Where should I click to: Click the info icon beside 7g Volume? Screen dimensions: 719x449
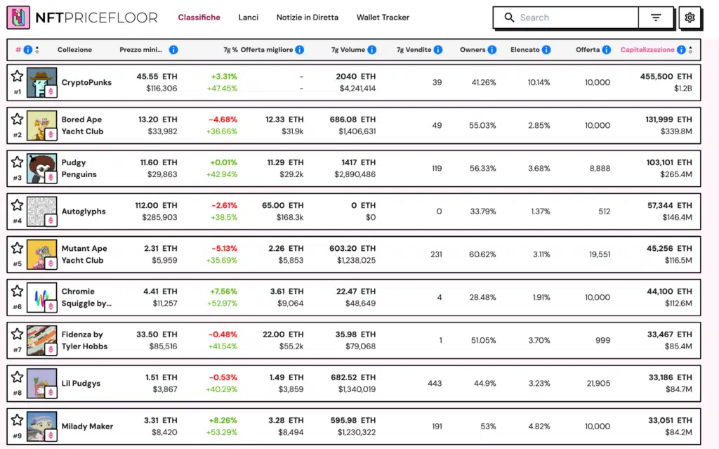(372, 50)
